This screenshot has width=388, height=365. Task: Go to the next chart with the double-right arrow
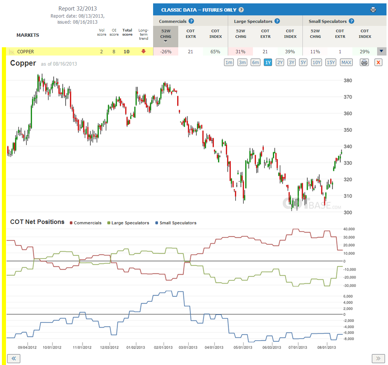(x=378, y=358)
